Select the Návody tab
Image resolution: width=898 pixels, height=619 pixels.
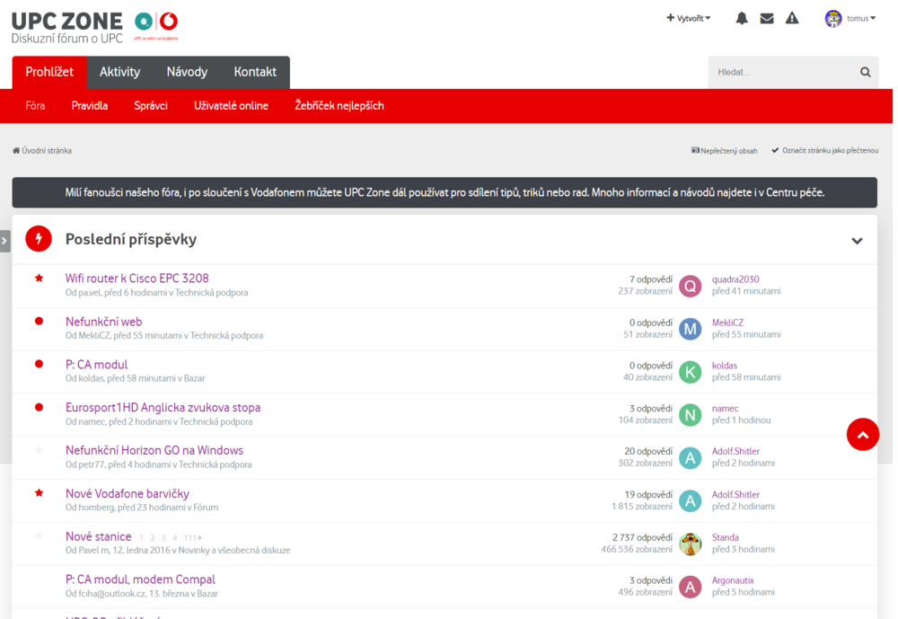coord(188,72)
